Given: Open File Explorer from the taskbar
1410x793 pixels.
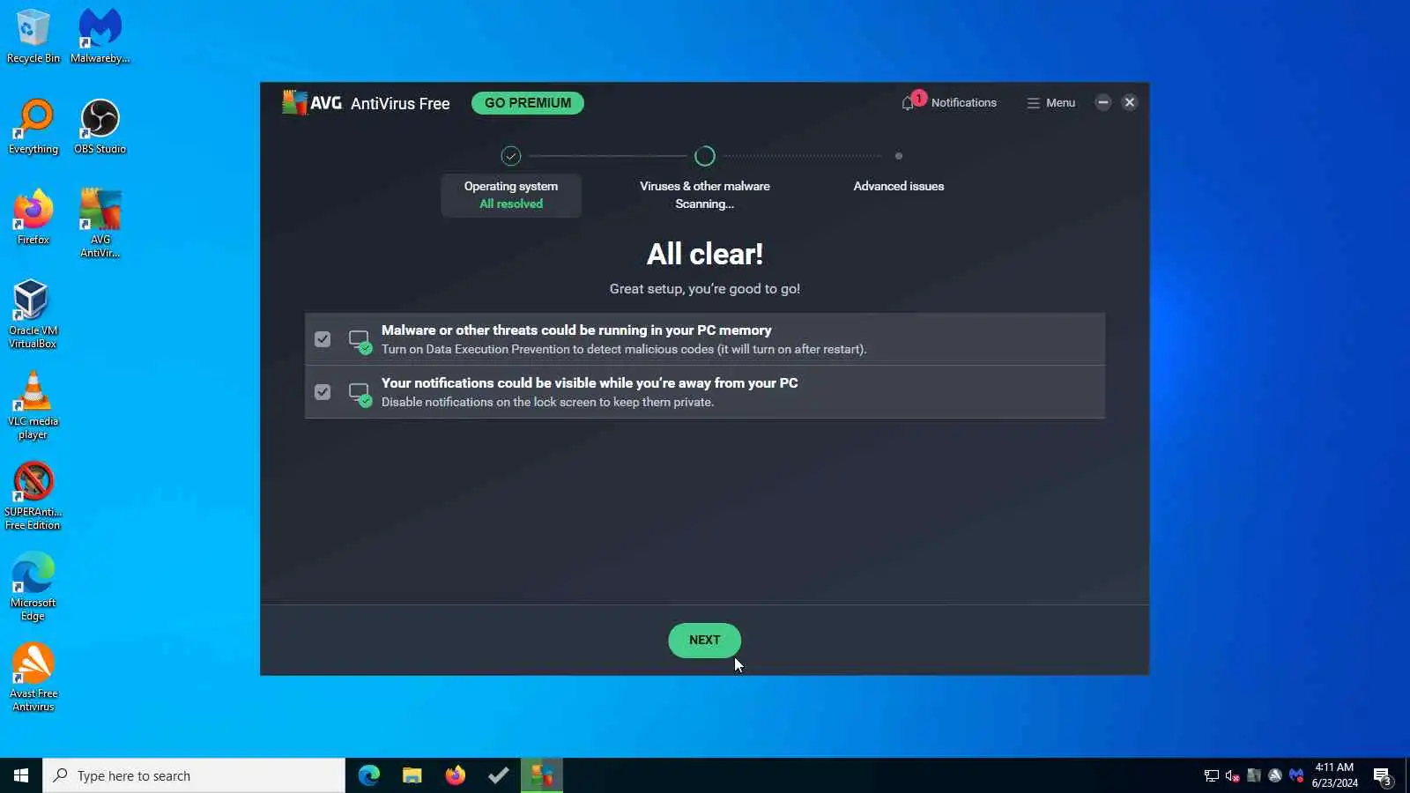Looking at the screenshot, I should (412, 775).
